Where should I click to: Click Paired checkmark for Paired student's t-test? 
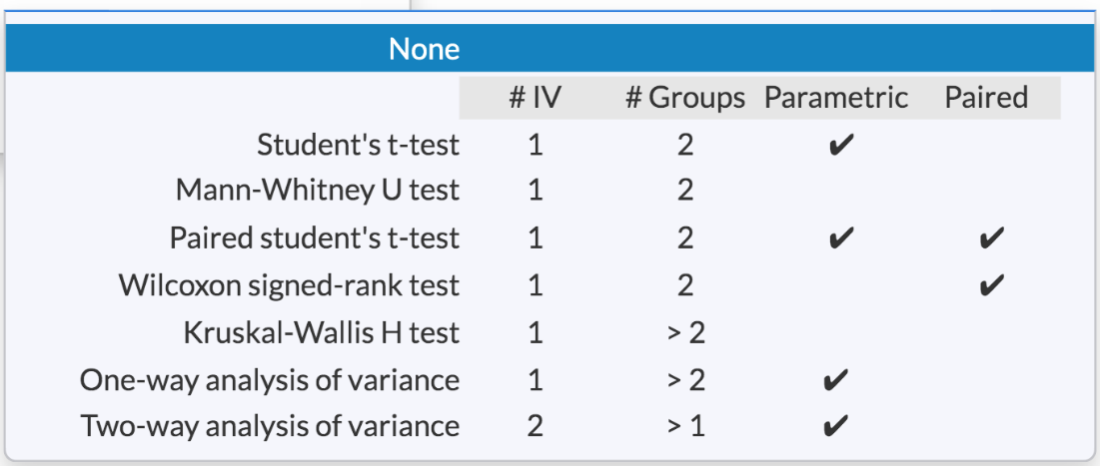pyautogui.click(x=989, y=239)
